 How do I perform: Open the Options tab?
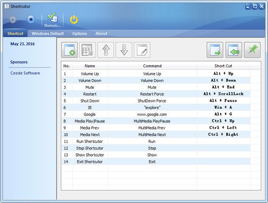pos(79,33)
